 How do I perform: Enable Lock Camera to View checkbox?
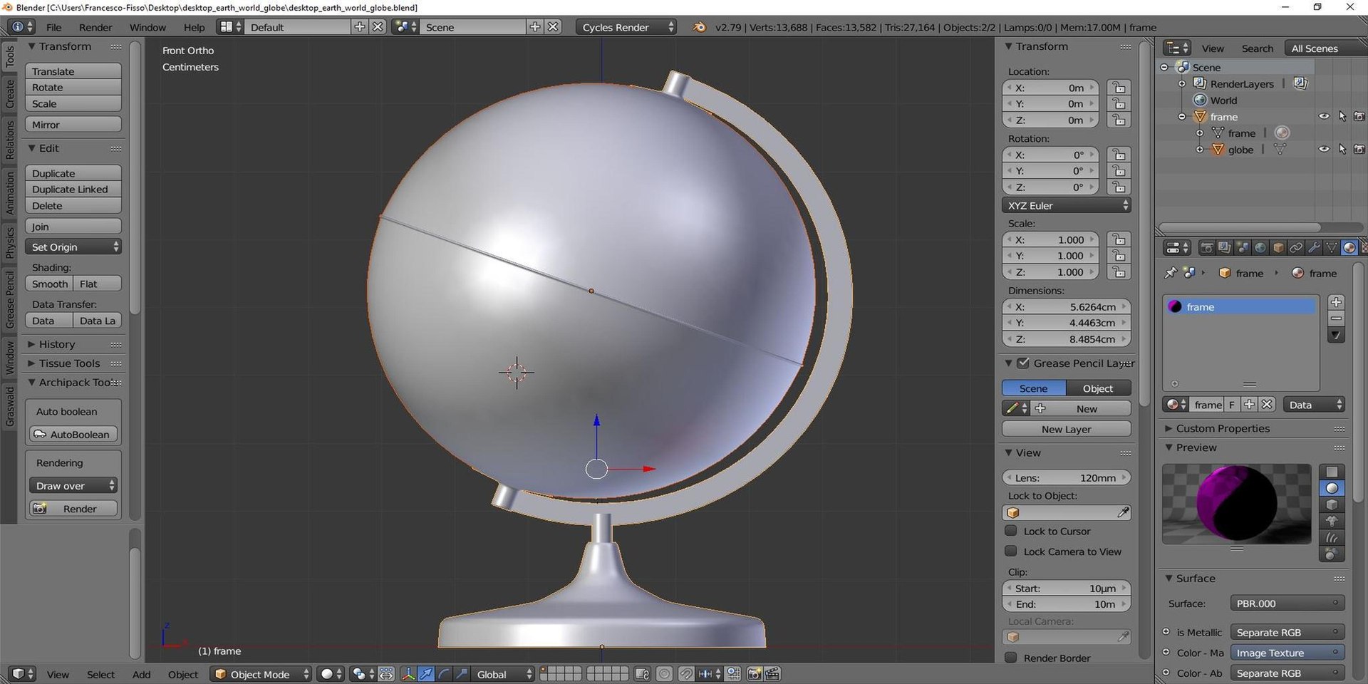[1010, 551]
